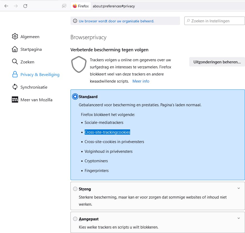Click Uitzonderingen beheren button
Image resolution: width=245 pixels, height=233 pixels.
217,62
